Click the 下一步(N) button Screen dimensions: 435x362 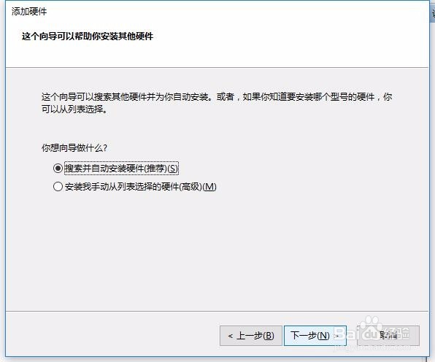click(315, 336)
